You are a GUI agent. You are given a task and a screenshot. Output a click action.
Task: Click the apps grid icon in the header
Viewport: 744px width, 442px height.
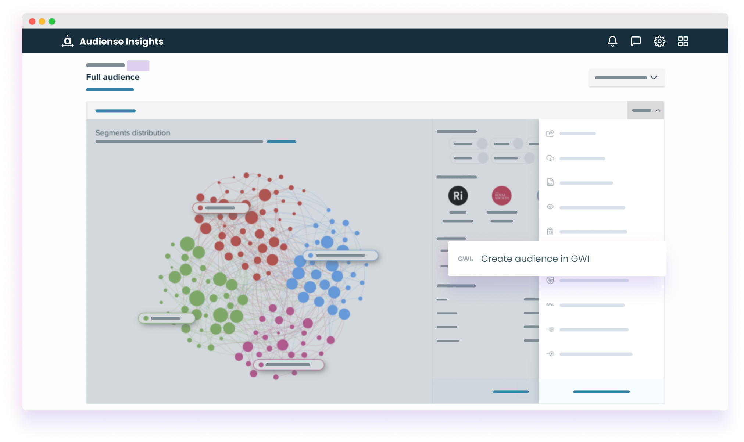pos(683,41)
